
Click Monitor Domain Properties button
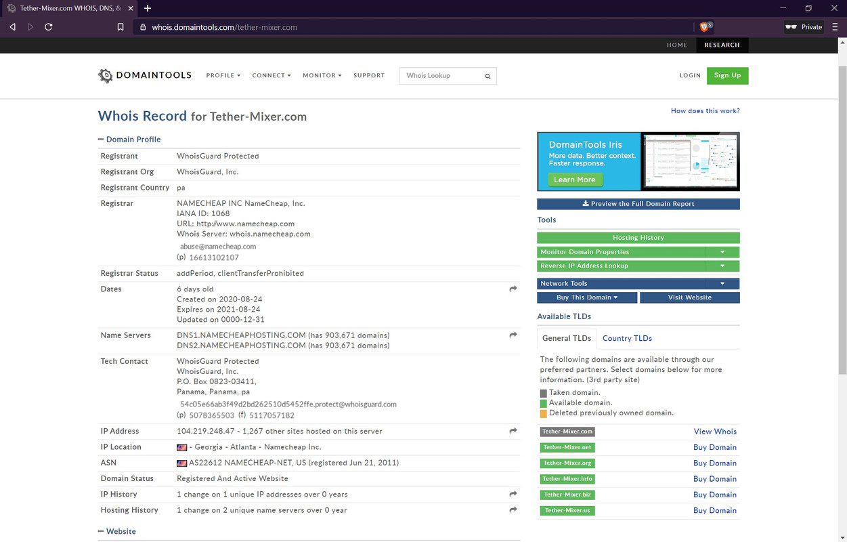point(621,252)
